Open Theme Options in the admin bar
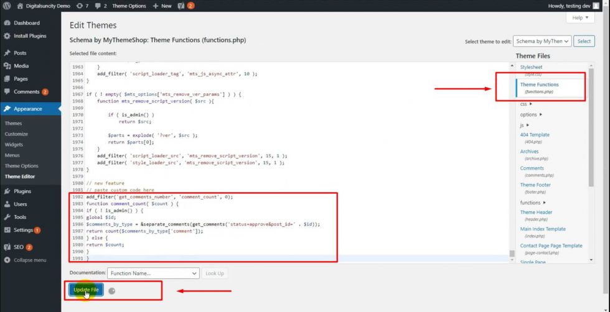 129,6
